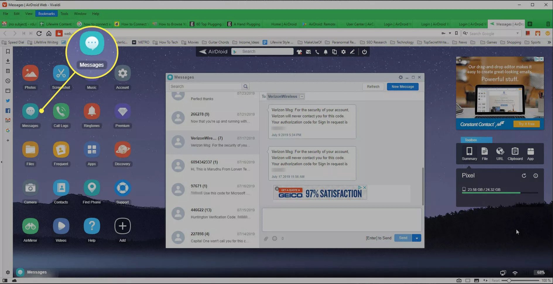Screen dimensions: 553x284
Task: Click Try it Free in ad
Action: click(526, 124)
